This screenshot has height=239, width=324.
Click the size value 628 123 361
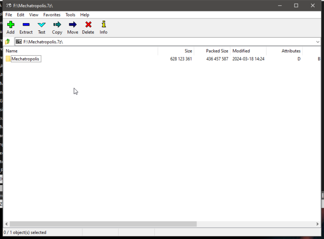(181, 59)
